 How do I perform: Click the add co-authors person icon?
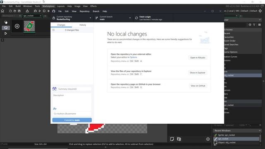pos(55,108)
